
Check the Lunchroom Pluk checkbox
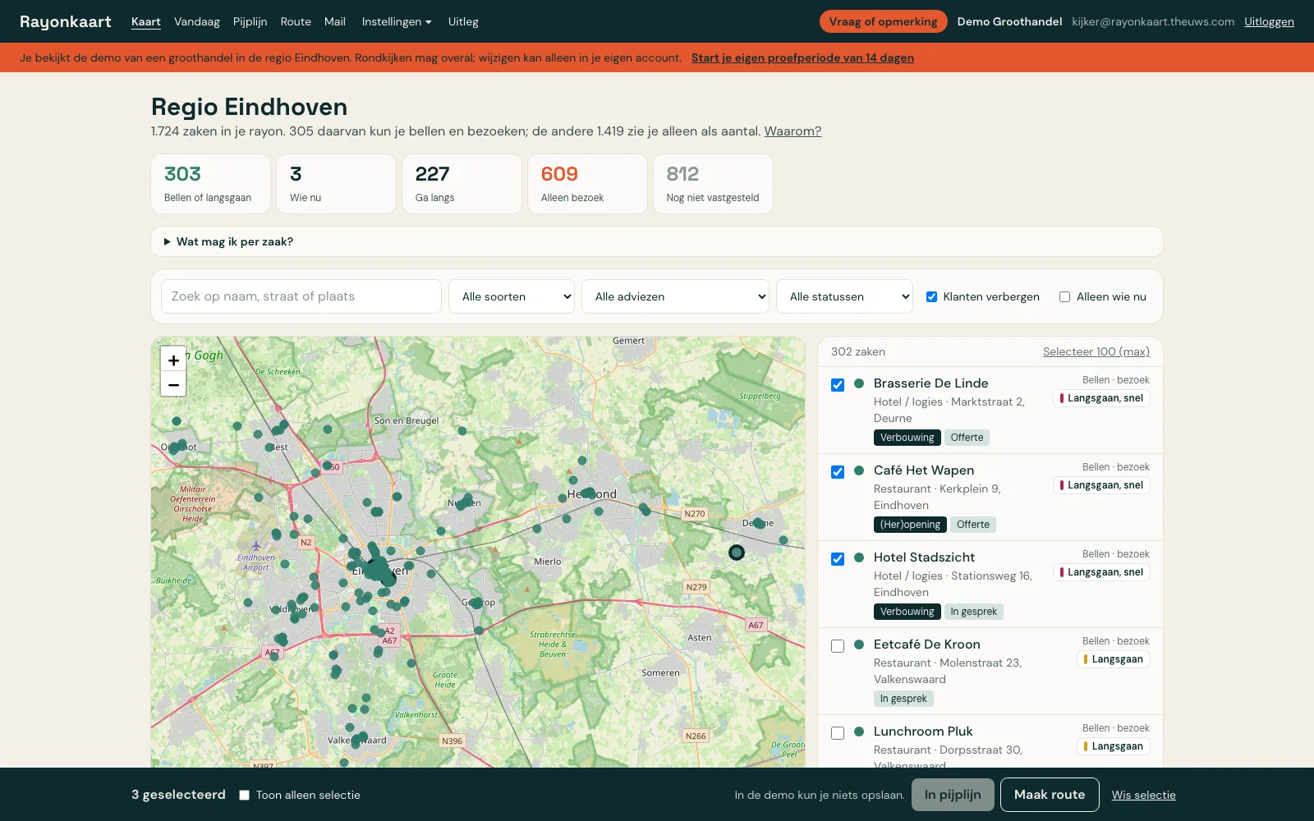tap(838, 733)
